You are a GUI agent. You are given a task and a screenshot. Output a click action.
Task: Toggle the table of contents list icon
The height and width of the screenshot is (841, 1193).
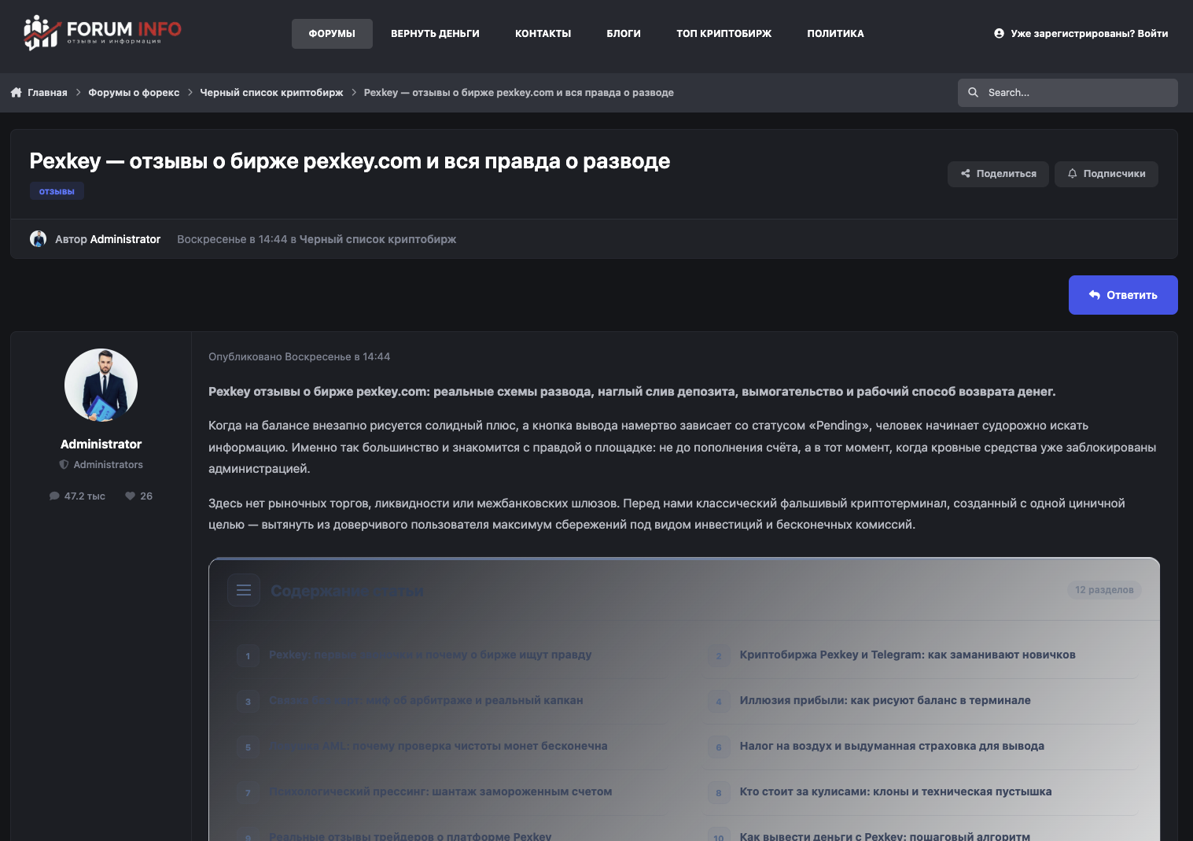coord(244,590)
